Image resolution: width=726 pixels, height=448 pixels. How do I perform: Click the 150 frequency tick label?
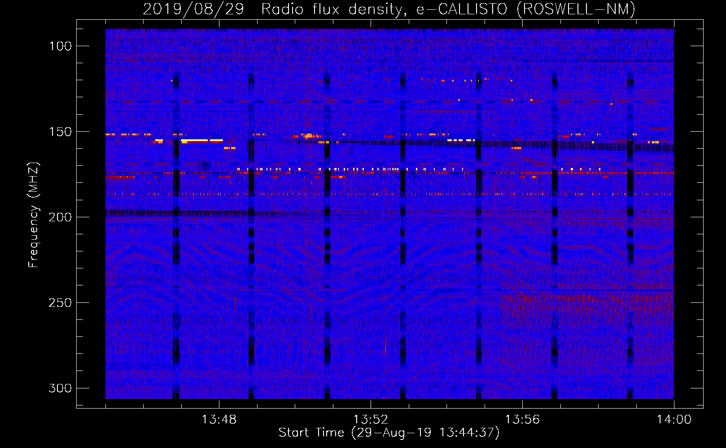pos(61,132)
